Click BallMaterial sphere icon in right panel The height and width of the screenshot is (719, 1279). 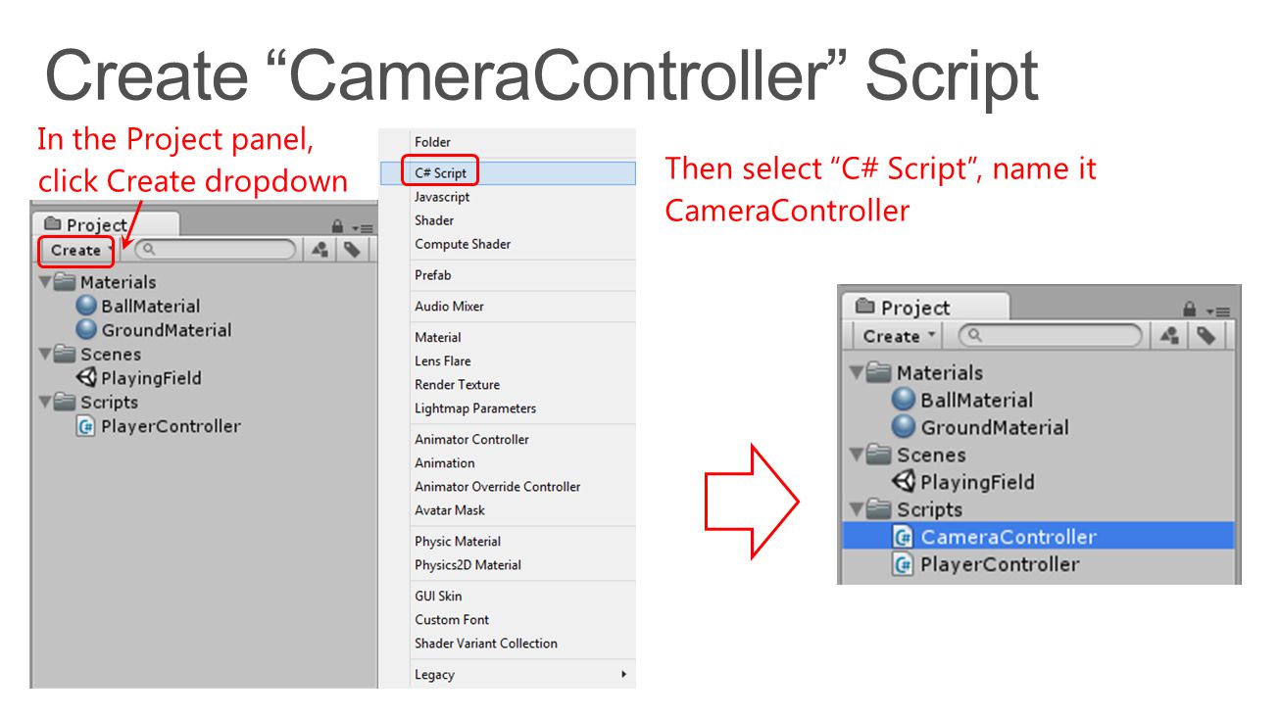[x=904, y=400]
